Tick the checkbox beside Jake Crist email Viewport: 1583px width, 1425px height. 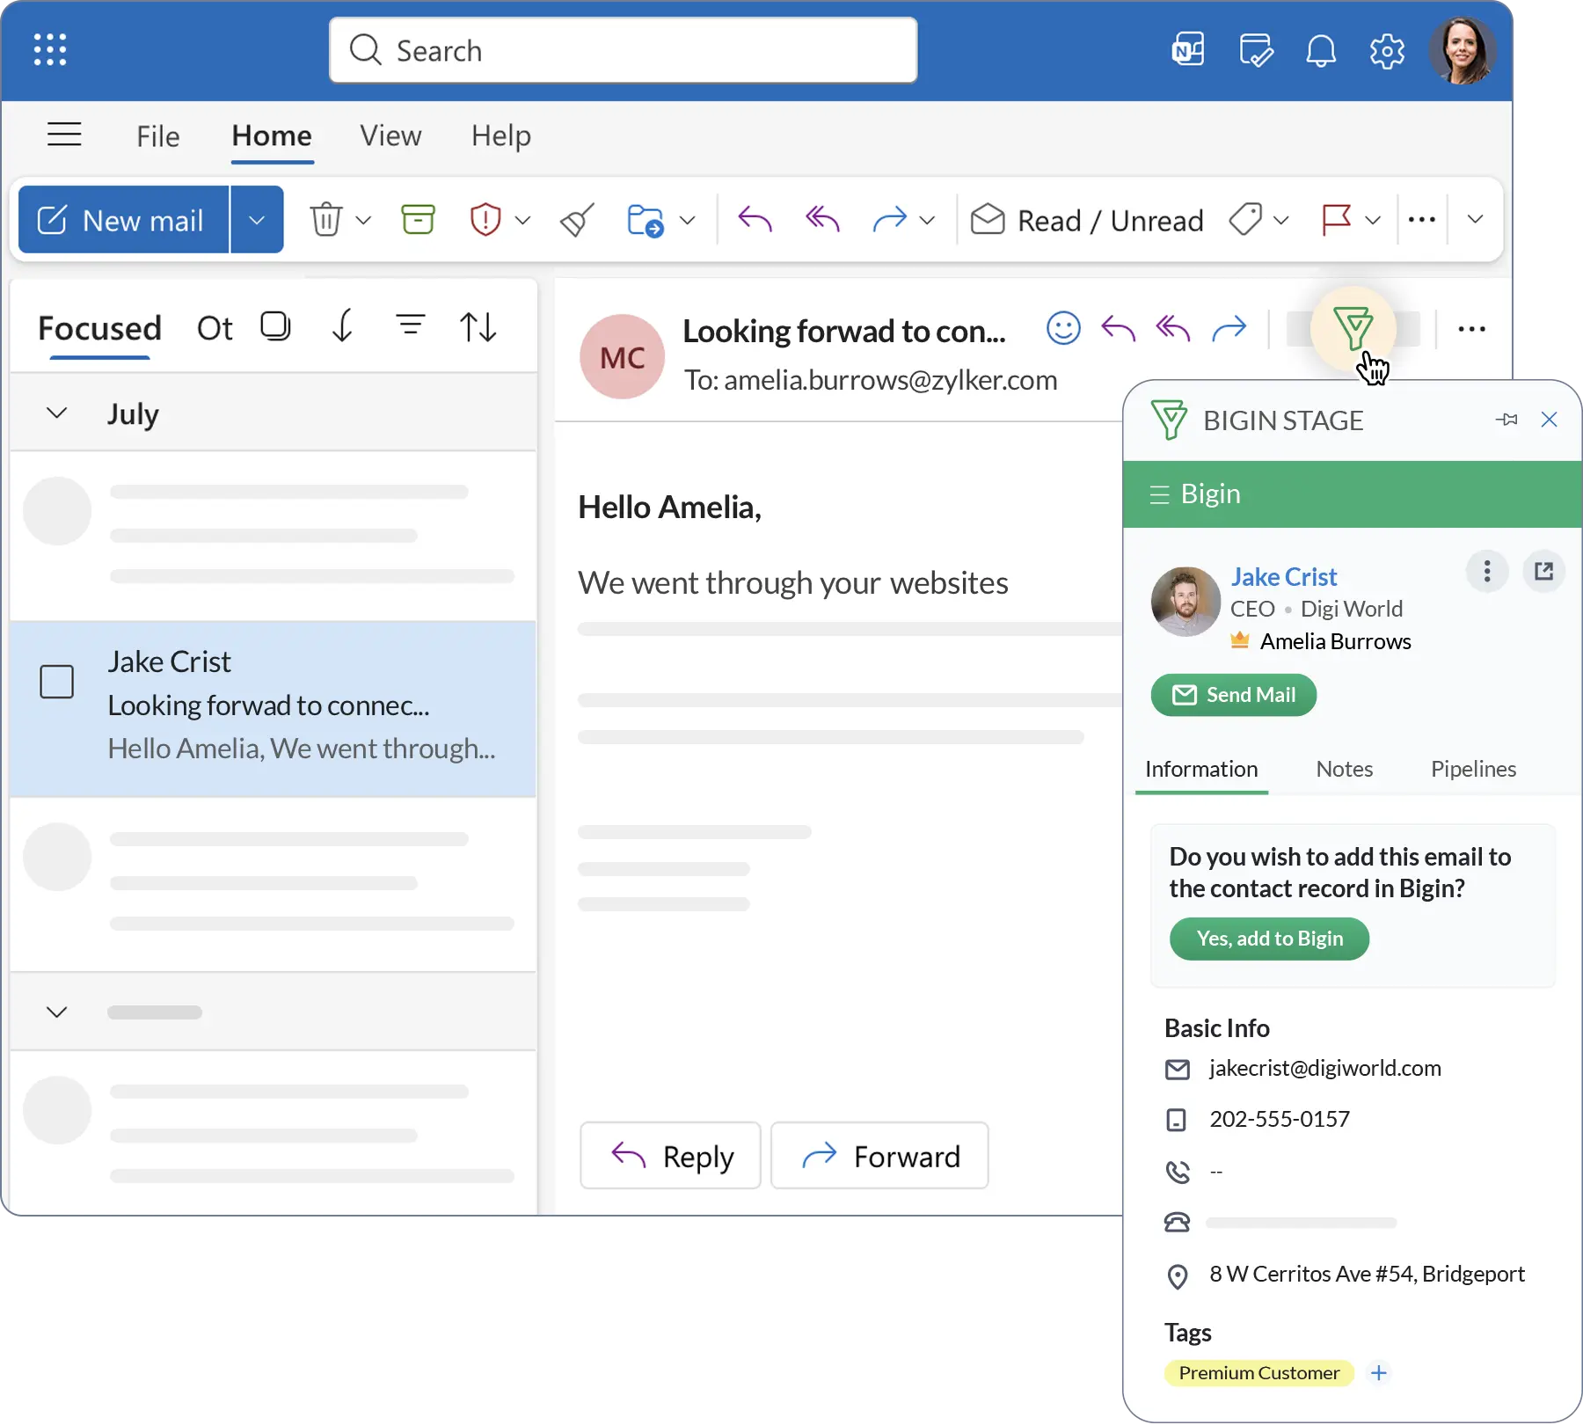pyautogui.click(x=57, y=682)
